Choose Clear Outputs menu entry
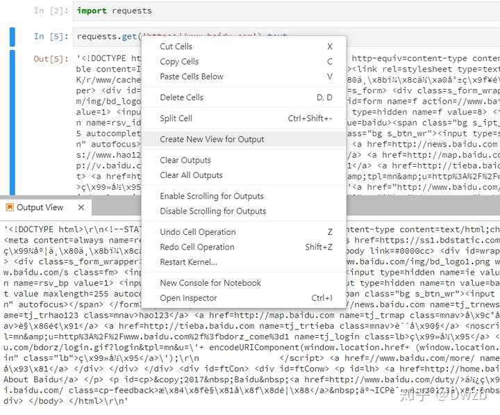This screenshot has width=500, height=415. (x=244, y=161)
